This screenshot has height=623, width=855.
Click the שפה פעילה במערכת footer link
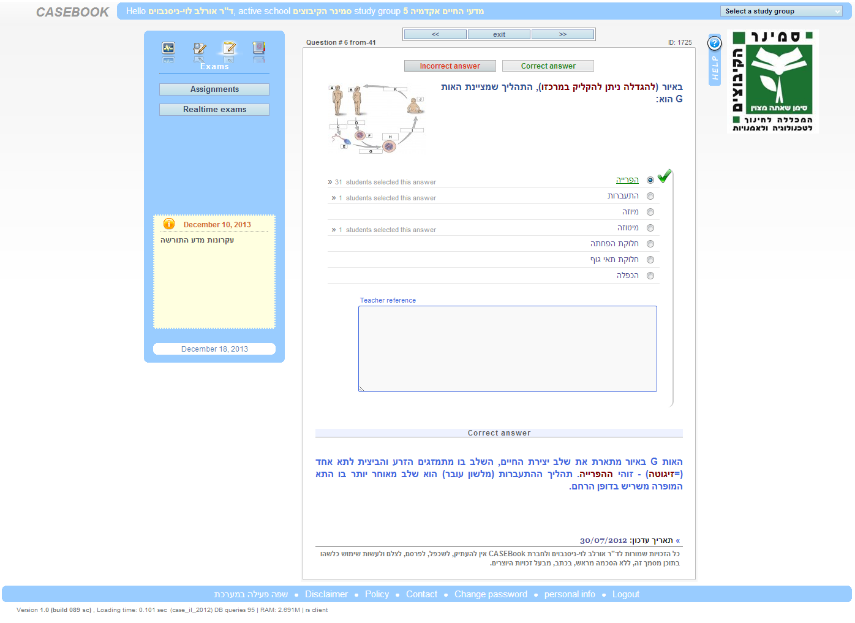(x=251, y=594)
